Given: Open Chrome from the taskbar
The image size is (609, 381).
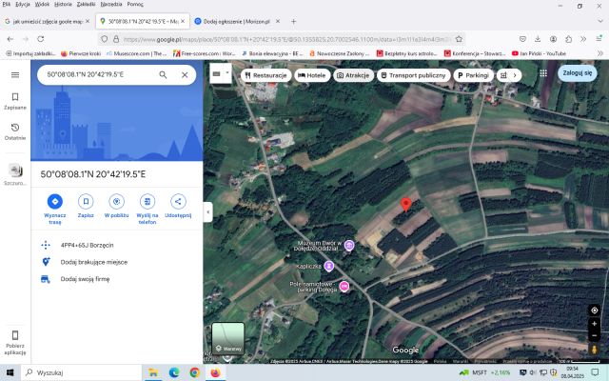Looking at the screenshot, I should (194, 372).
